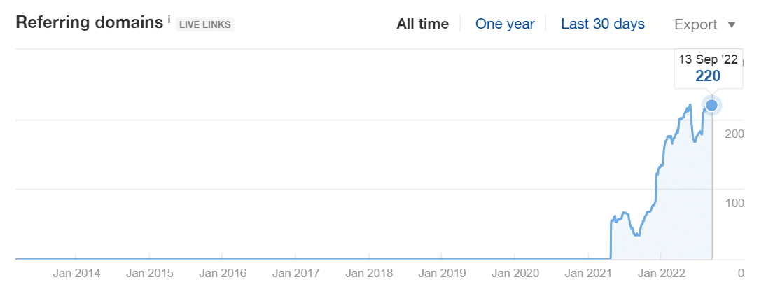Choose the Jan 2021 axis label
The width and height of the screenshot is (759, 289).
tap(589, 273)
